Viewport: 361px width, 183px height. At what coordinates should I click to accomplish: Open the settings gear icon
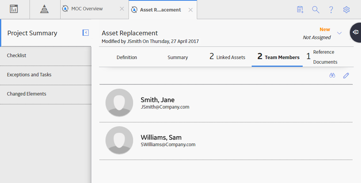(346, 10)
